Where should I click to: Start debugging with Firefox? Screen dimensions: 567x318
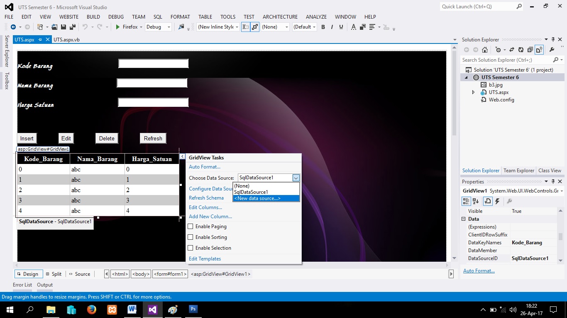[x=129, y=26]
